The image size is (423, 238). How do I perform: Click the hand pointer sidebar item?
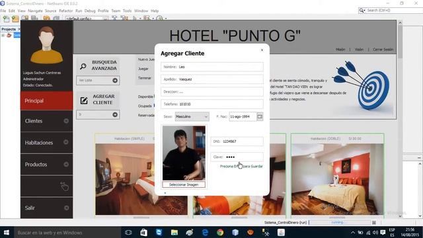coord(47,186)
